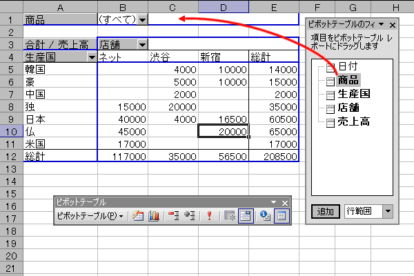Viewport: 414px width, 276px height.
Task: Select column header A
Action: tap(61, 7)
